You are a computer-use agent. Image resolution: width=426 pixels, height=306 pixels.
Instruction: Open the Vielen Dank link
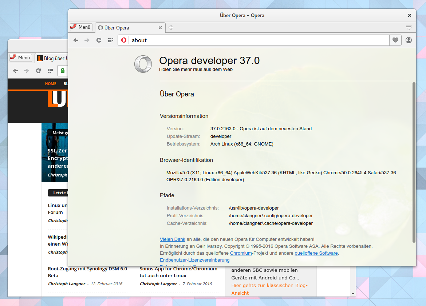click(x=172, y=239)
